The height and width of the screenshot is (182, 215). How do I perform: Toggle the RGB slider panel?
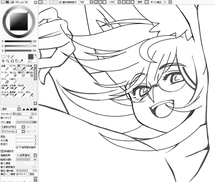(x=7, y=2)
